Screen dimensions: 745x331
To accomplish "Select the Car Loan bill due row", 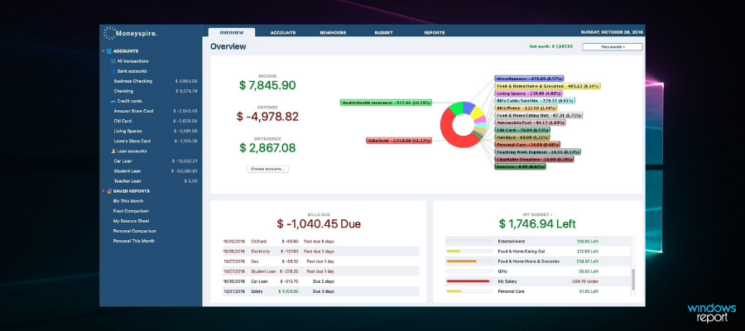I will click(320, 281).
